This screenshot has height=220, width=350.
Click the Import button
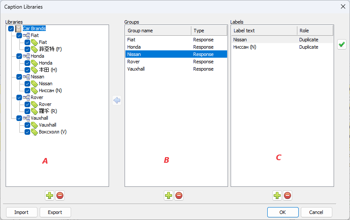[x=22, y=212]
